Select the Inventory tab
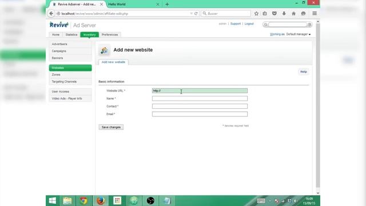 [x=89, y=34]
